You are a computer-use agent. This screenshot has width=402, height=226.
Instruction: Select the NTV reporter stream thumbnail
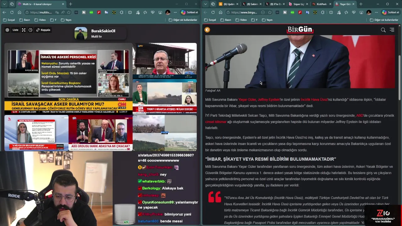(x=165, y=61)
